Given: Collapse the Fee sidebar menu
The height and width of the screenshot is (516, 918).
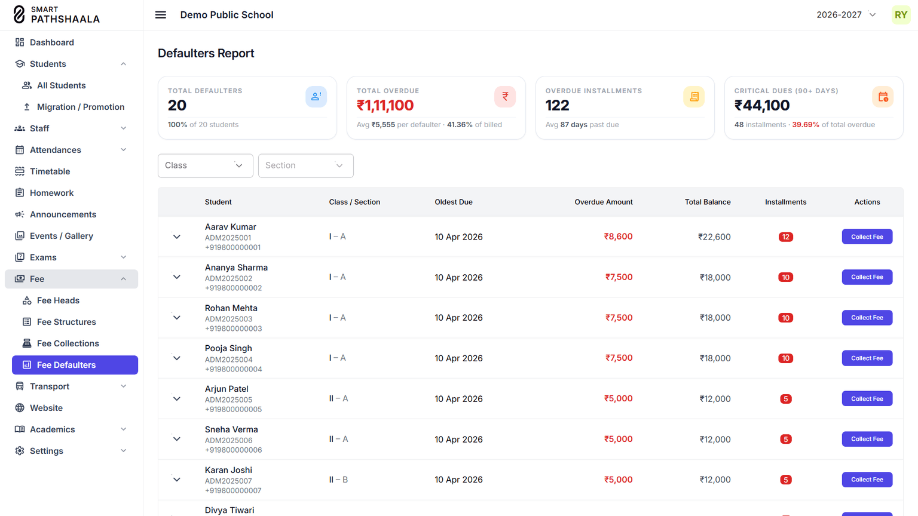Looking at the screenshot, I should point(71,279).
